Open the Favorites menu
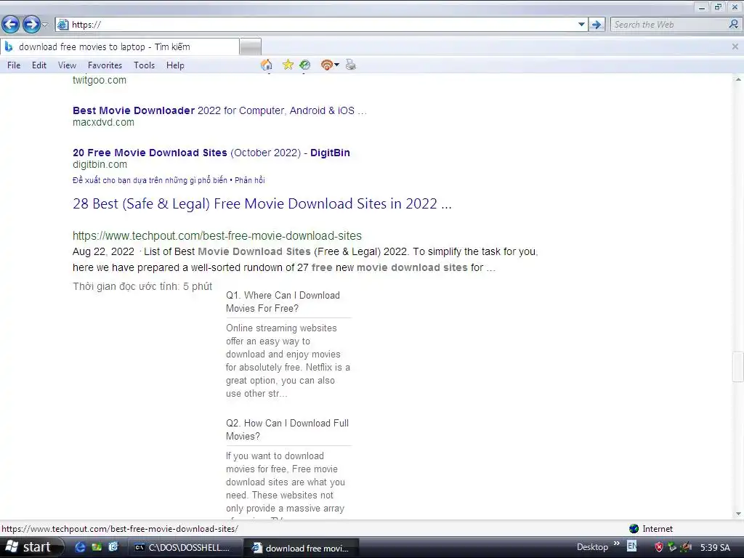Image resolution: width=744 pixels, height=558 pixels. (105, 65)
